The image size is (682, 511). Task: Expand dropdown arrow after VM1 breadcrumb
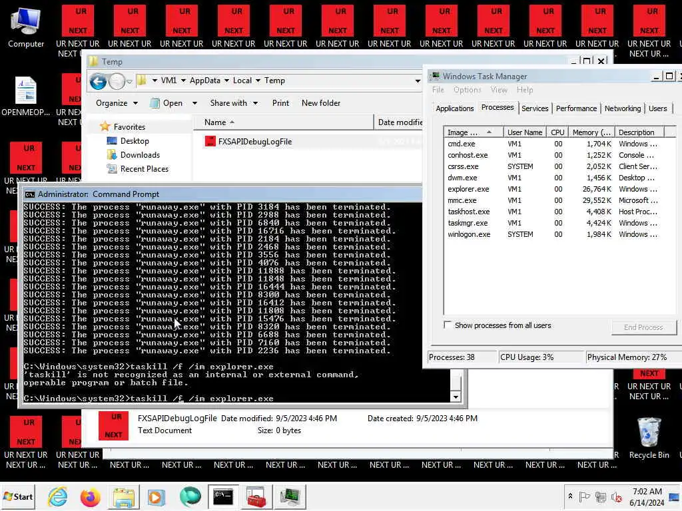[183, 81]
